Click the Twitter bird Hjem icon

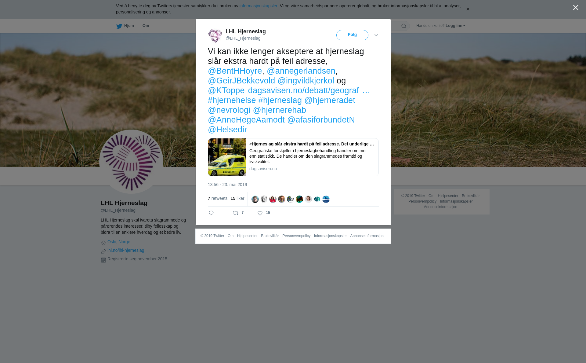[x=119, y=26]
